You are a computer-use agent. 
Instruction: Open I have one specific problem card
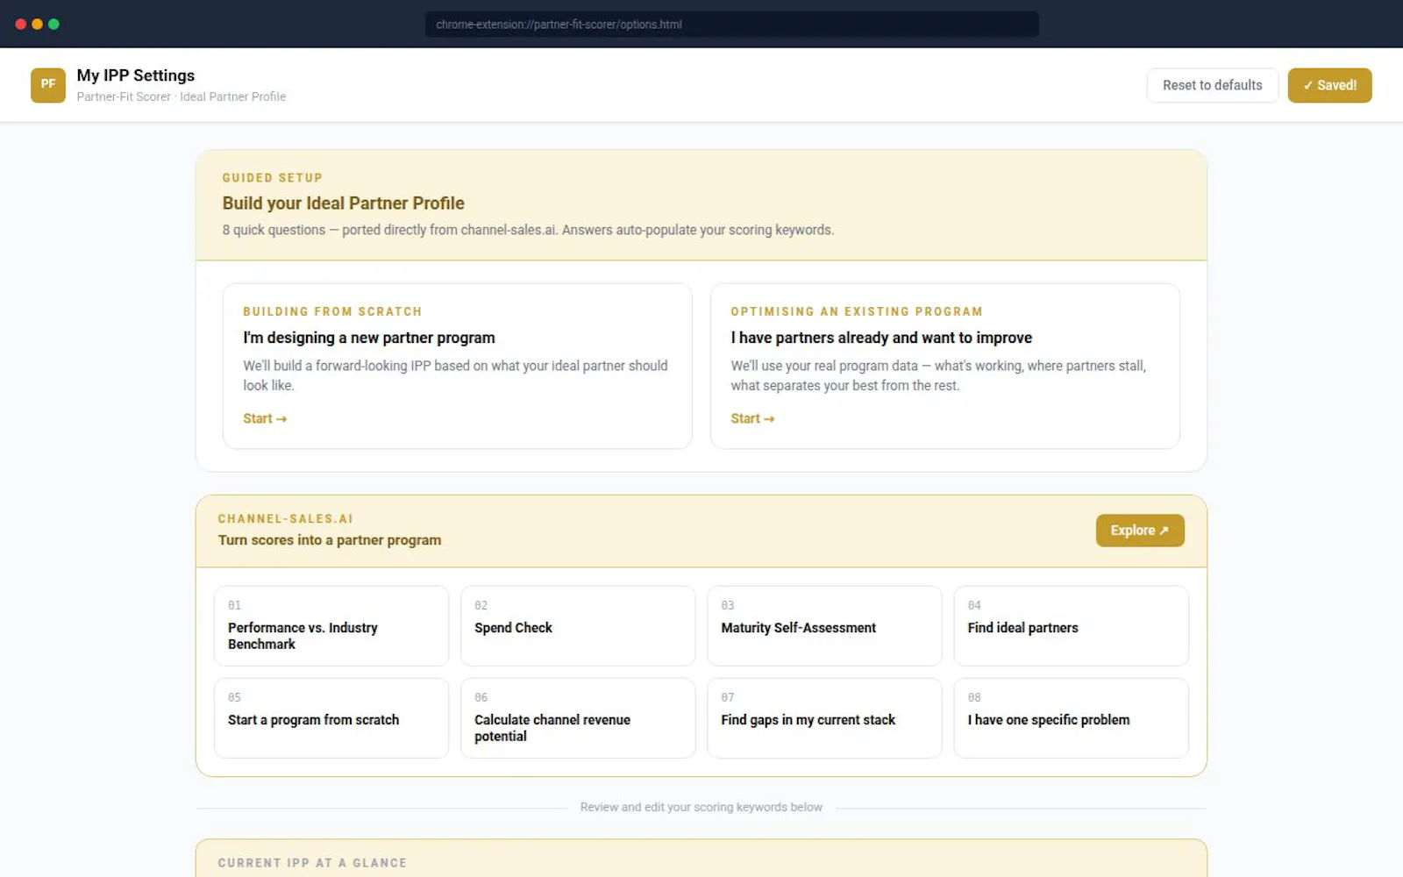coord(1071,718)
